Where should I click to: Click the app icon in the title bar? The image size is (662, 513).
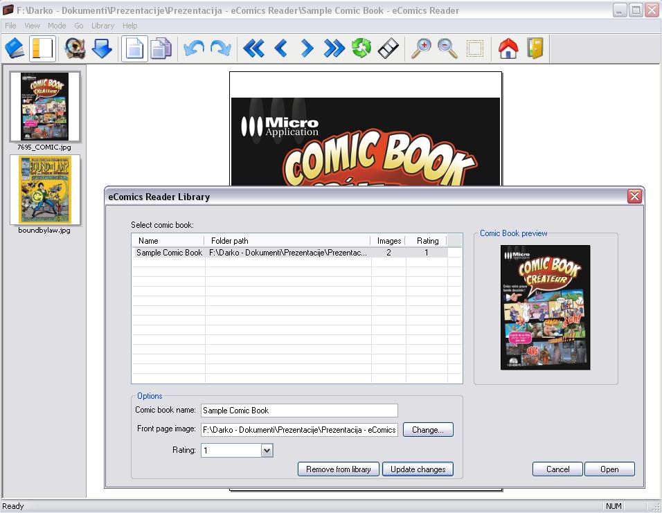8,9
